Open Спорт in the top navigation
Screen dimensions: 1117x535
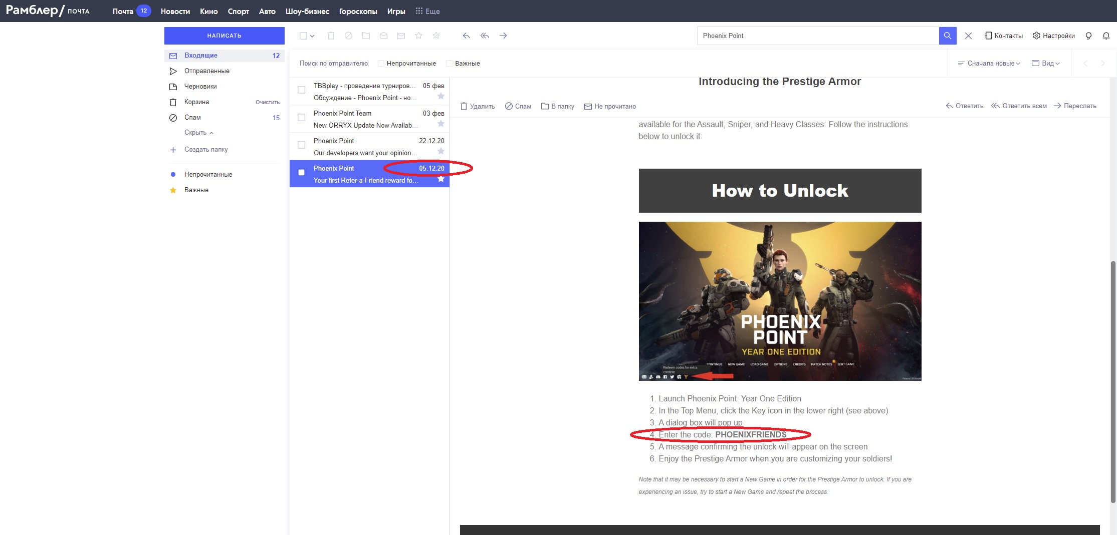239,11
